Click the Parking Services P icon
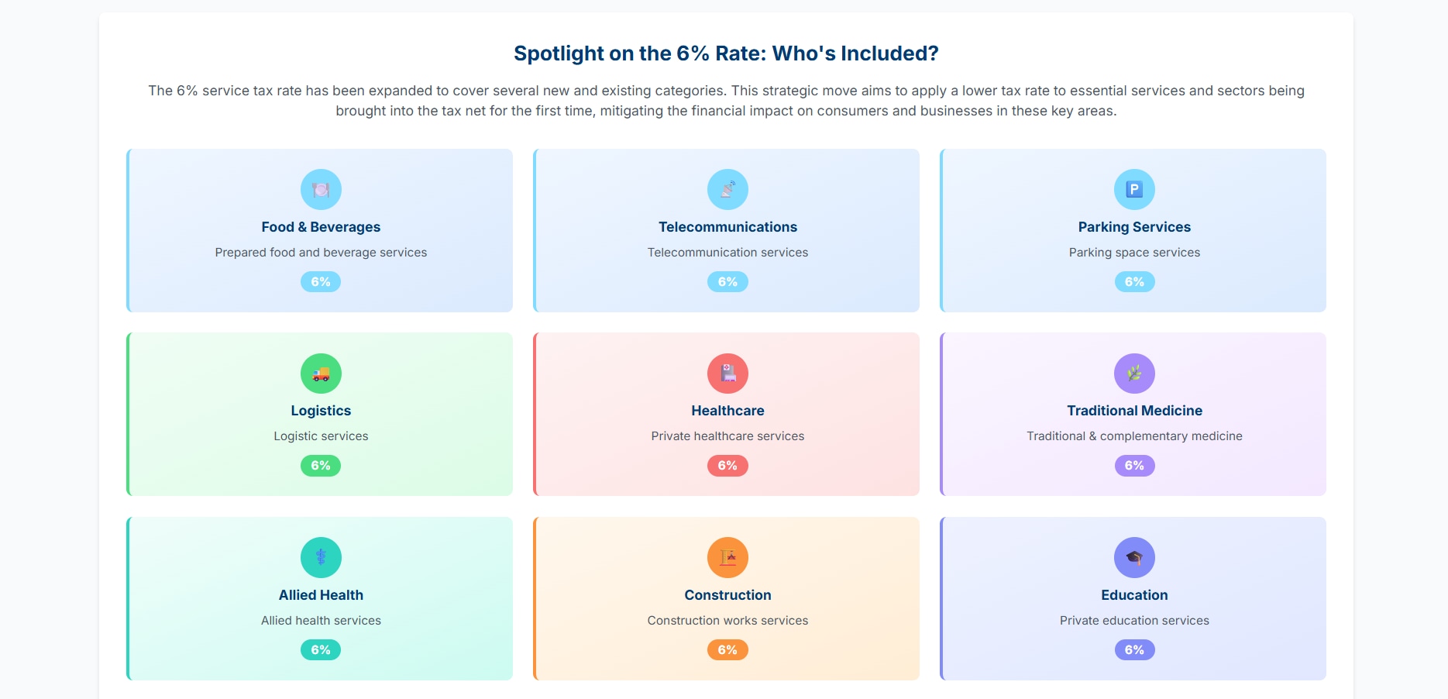The width and height of the screenshot is (1448, 699). point(1134,189)
